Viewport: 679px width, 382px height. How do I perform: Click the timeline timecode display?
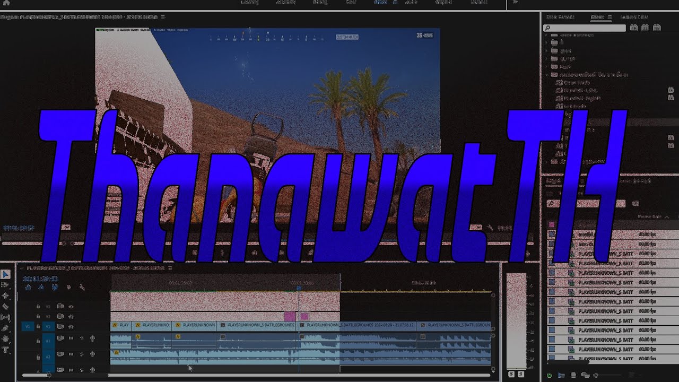coord(40,278)
